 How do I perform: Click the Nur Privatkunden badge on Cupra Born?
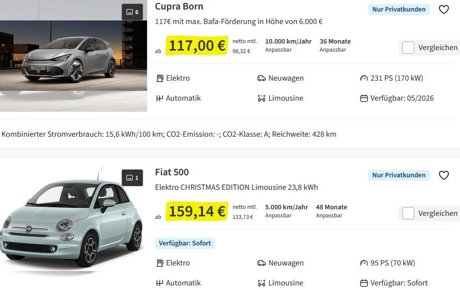pyautogui.click(x=399, y=9)
